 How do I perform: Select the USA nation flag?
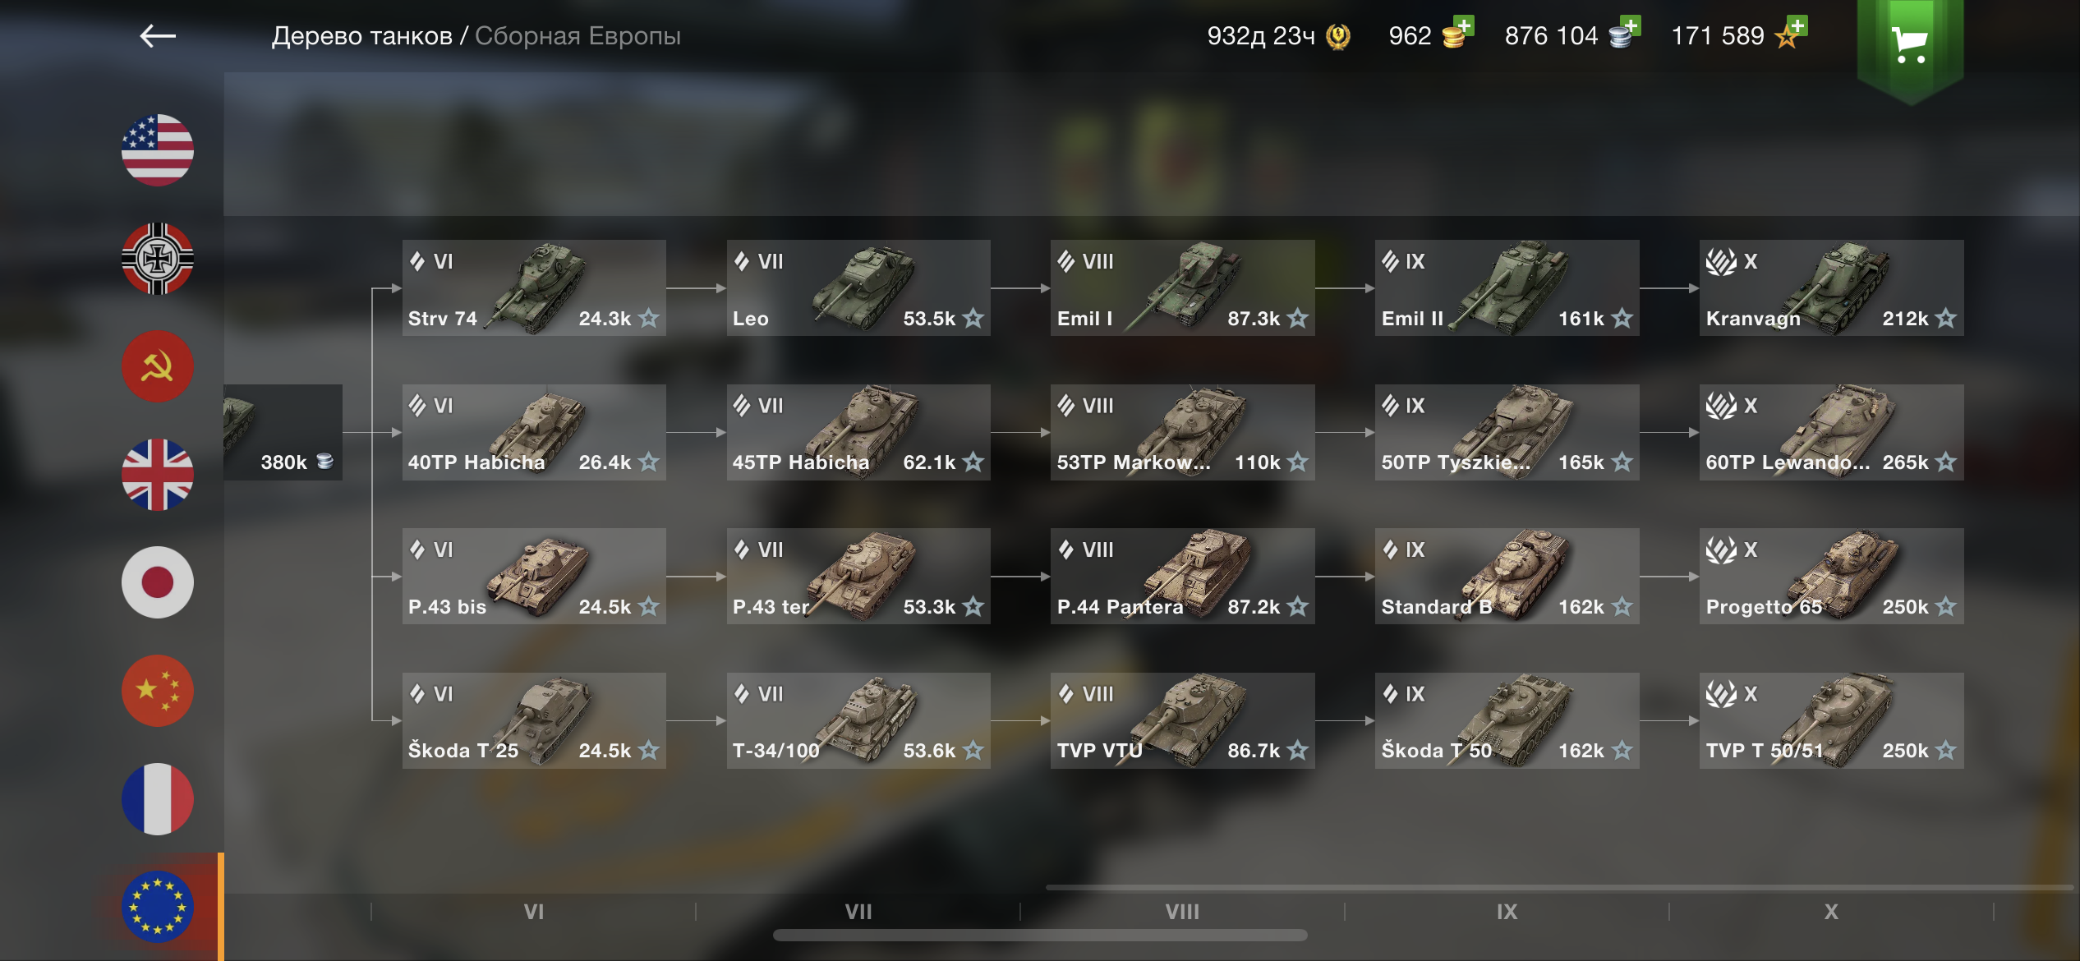click(157, 150)
